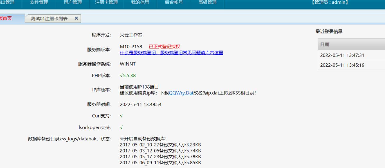Select the 13:47:31 login record row
Image resolution: width=385 pixels, height=168 pixels.
343,55
